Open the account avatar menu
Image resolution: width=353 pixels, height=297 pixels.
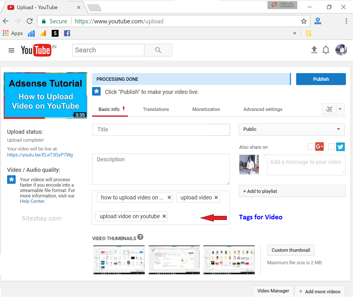341,50
